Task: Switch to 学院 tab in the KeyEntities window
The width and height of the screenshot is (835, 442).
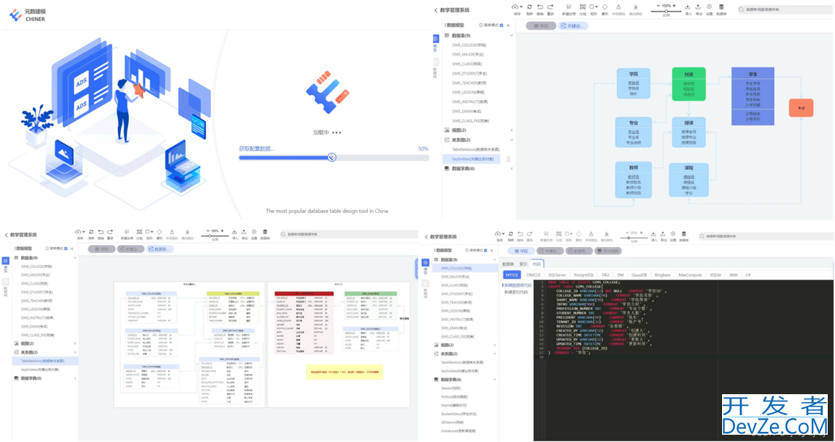Action: [x=540, y=25]
